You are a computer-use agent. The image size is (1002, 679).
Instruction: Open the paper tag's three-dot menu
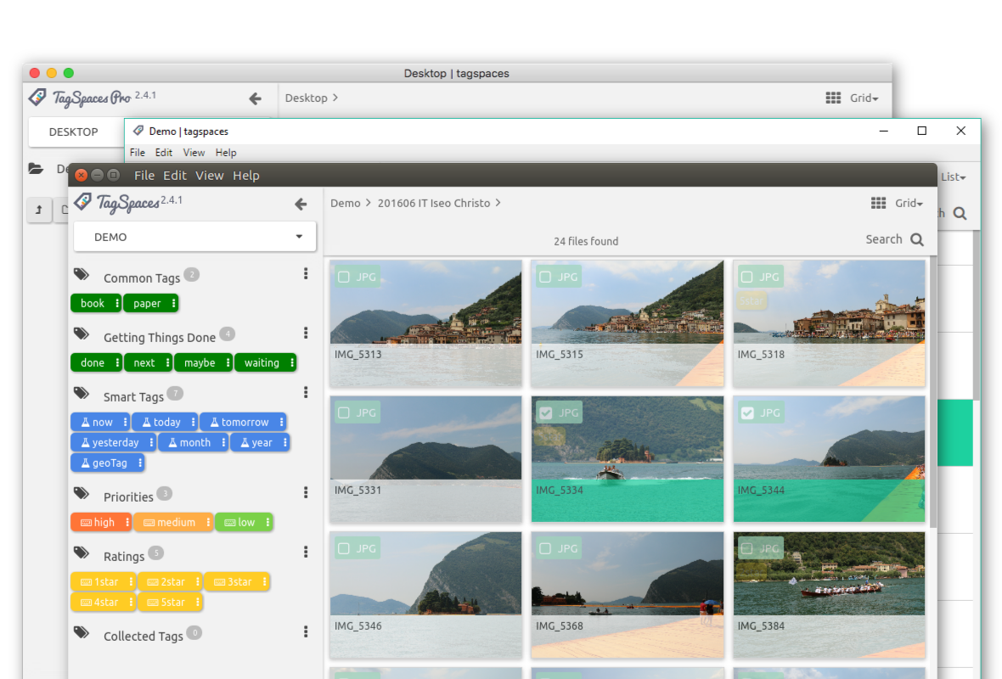173,303
